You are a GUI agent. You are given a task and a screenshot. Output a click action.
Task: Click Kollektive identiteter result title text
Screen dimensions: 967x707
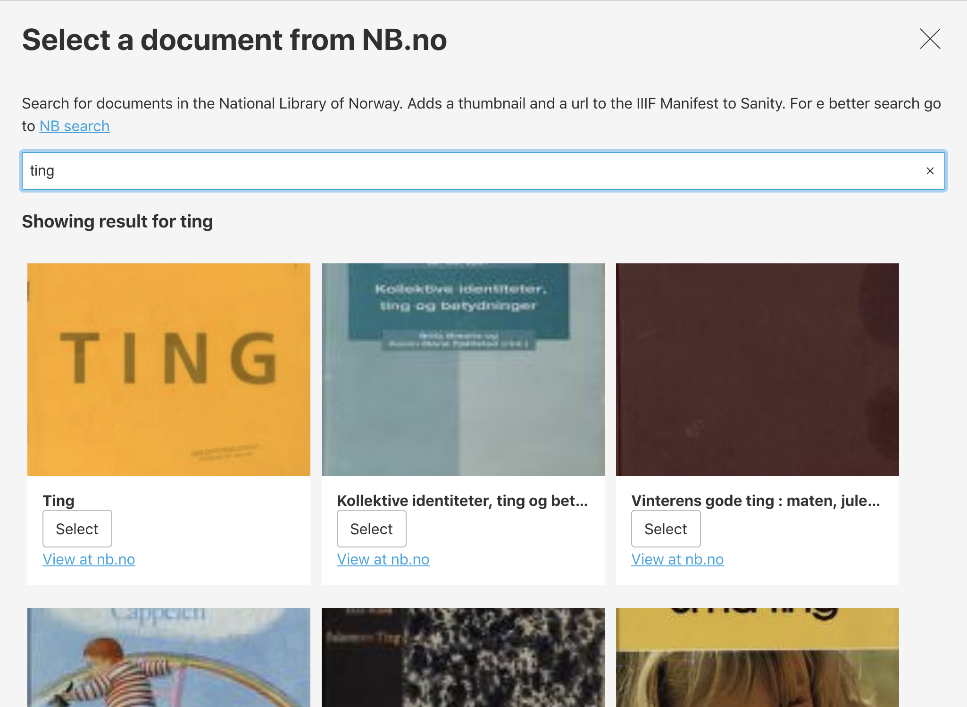pos(462,500)
